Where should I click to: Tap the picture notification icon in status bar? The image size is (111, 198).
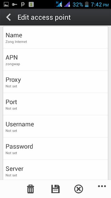6,5
